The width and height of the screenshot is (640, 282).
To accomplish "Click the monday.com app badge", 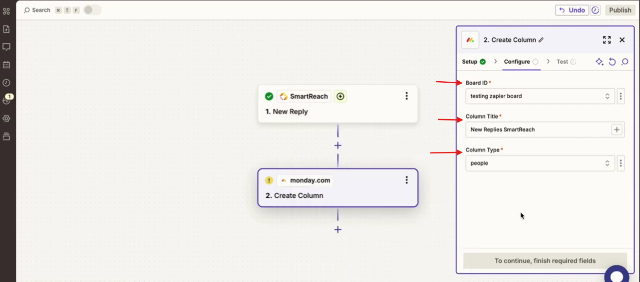I will click(x=305, y=180).
